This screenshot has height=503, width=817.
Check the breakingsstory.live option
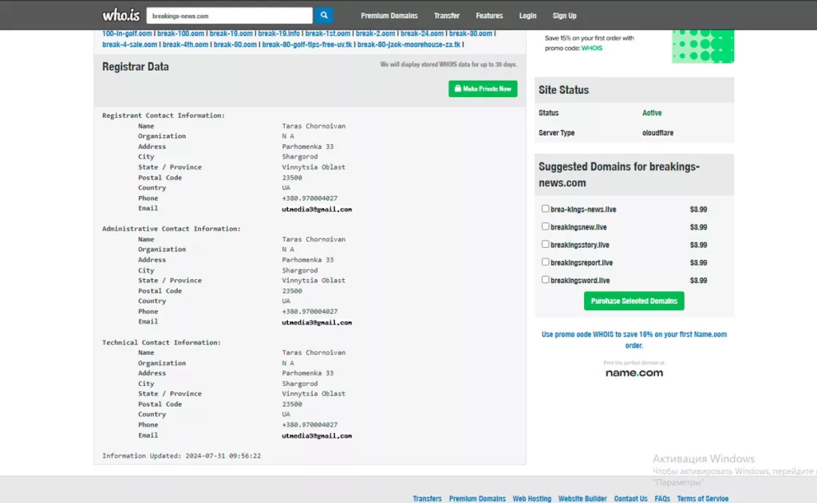coord(546,245)
